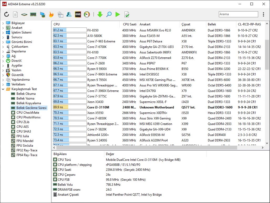Select the Ağ tree item

pos(13,56)
